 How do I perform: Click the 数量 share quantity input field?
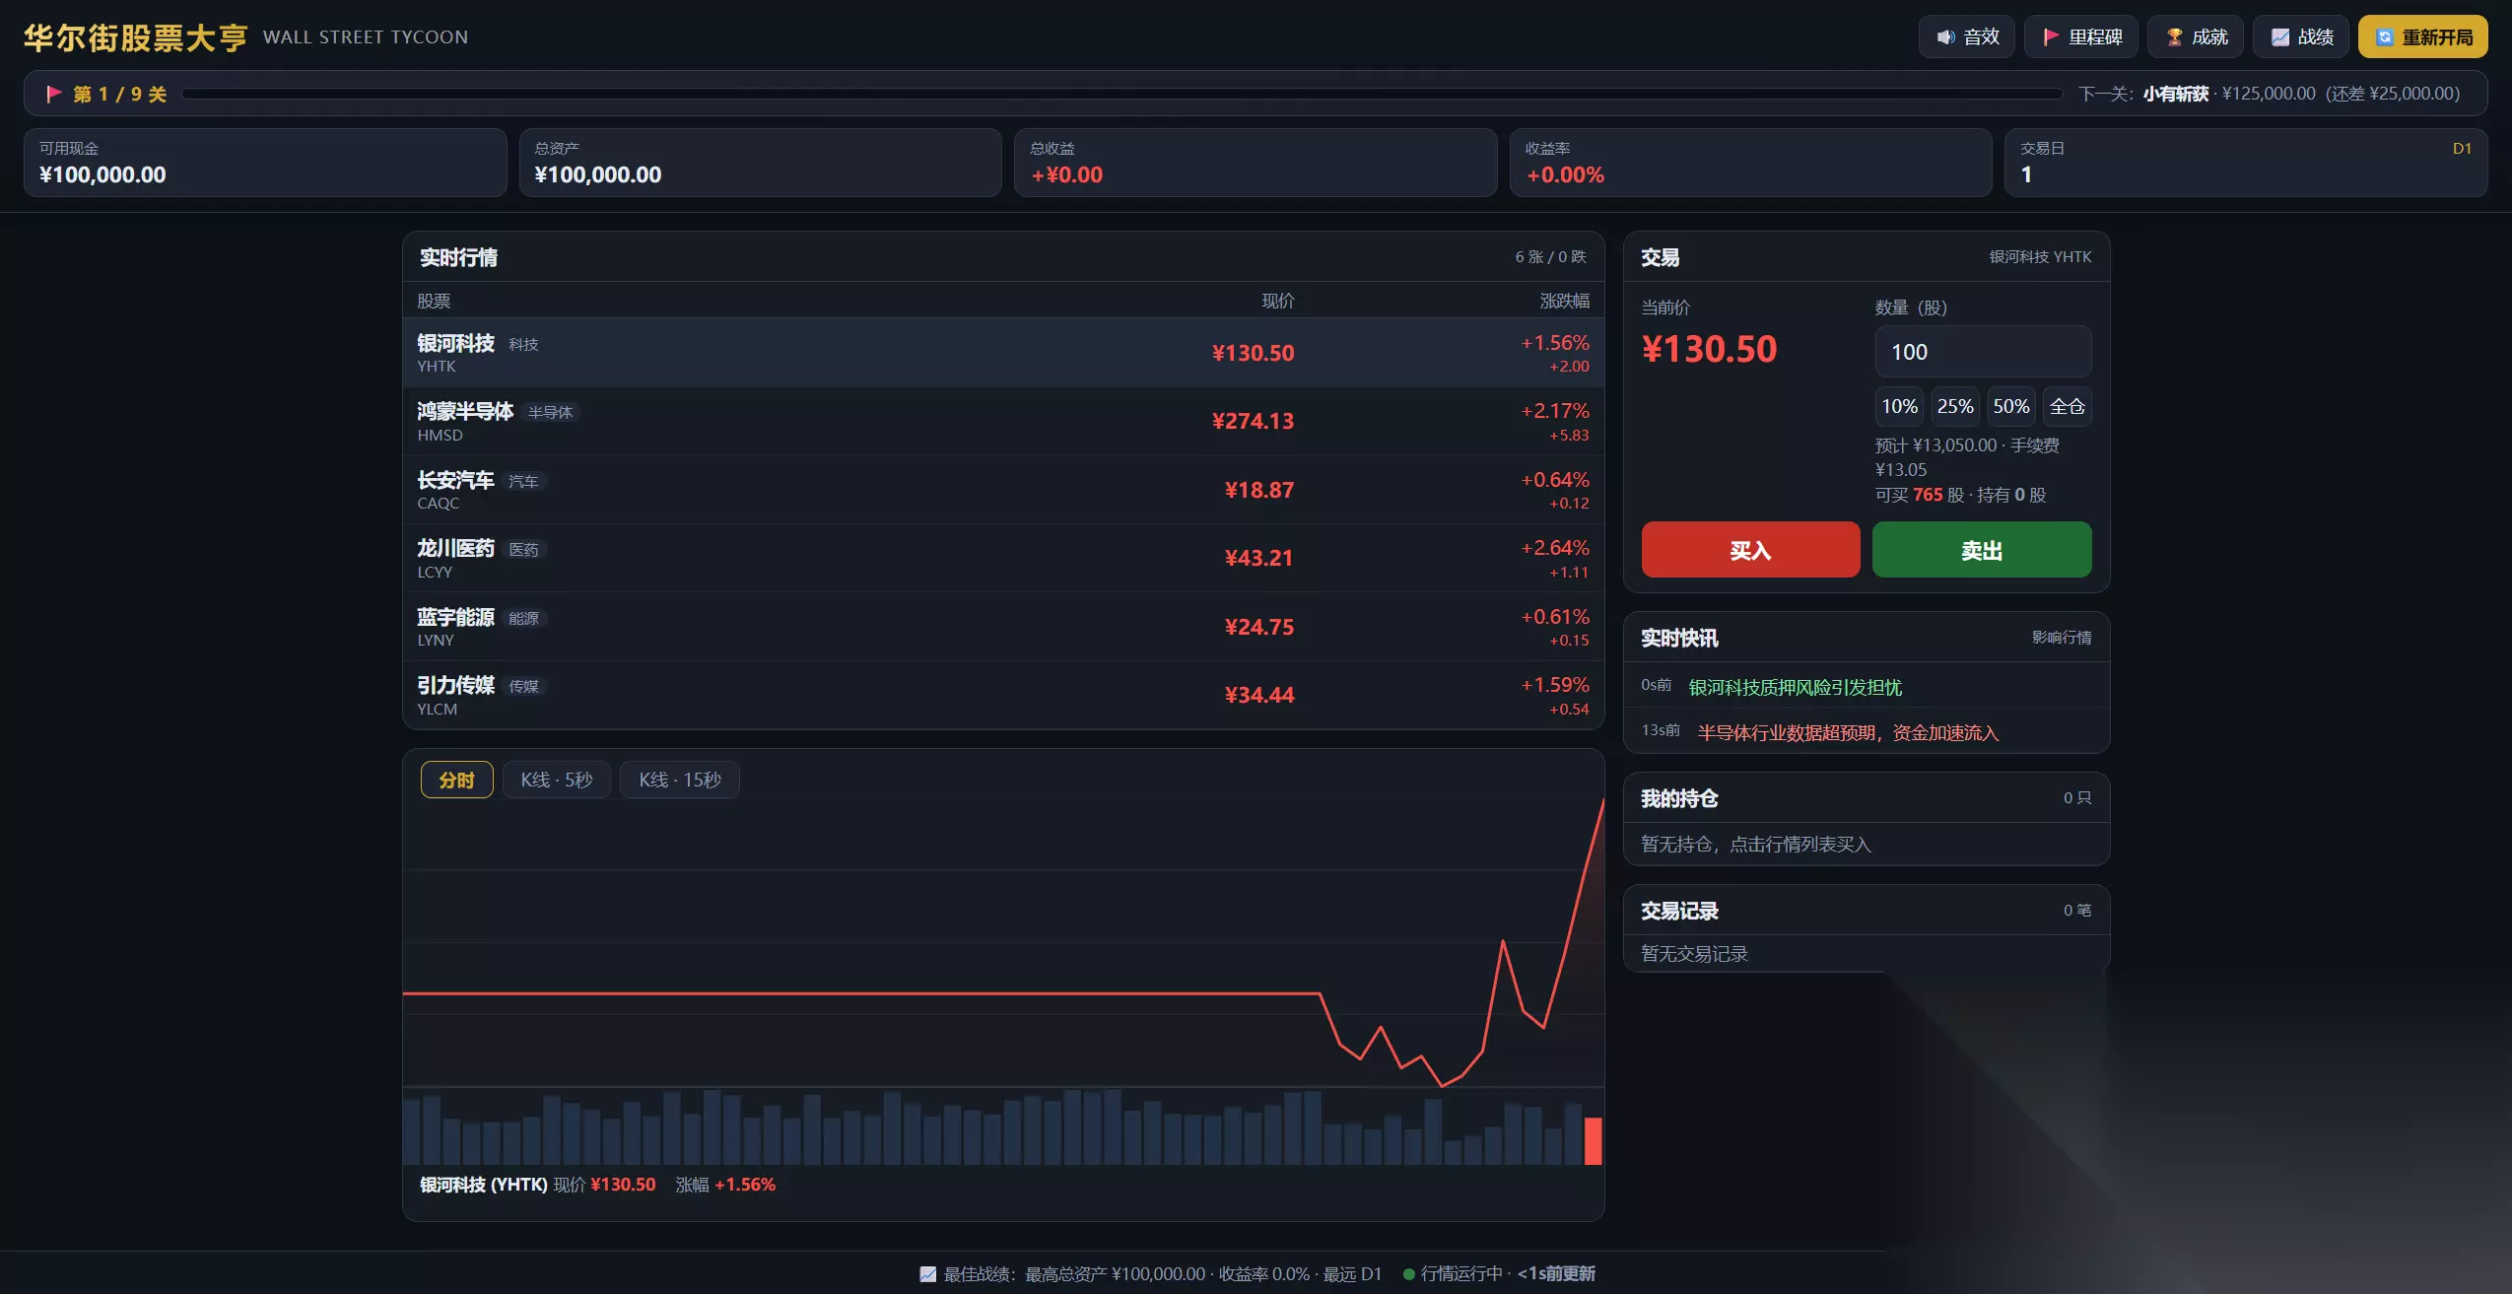click(x=1983, y=352)
